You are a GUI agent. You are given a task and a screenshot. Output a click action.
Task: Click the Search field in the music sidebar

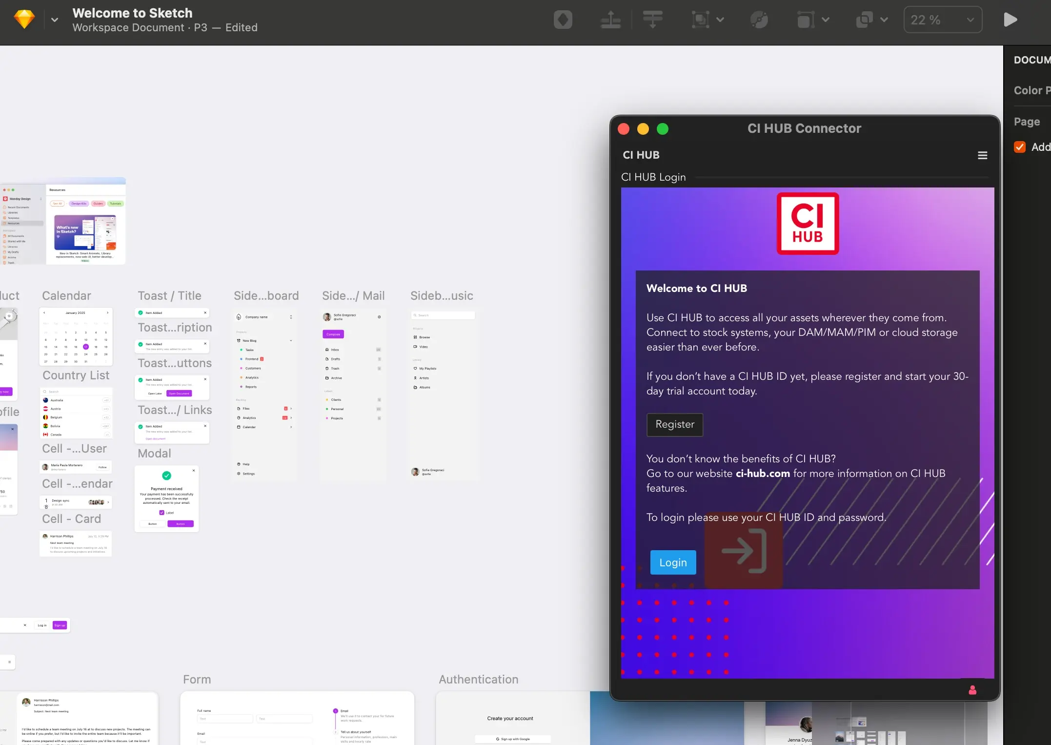[443, 315]
